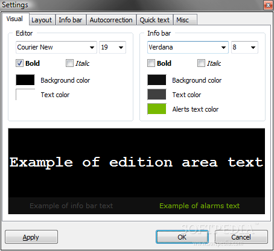This screenshot has width=274, height=251.
Task: Pick the Editor background color black swatch
Action: click(25, 80)
